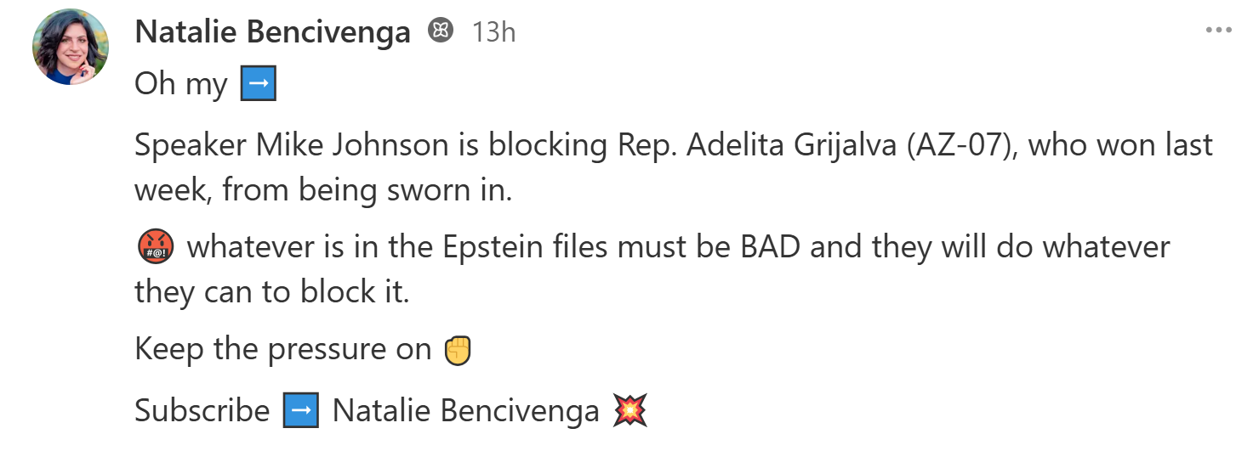This screenshot has width=1236, height=451.
Task: Click the "(AZ-07)" district text
Action: [963, 145]
